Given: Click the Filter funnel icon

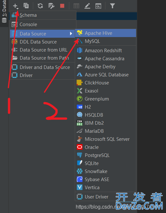Looking at the screenshot, I should 112,6.
